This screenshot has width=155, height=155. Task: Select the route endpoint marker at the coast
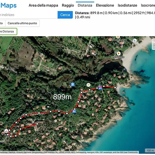[x=115, y=87]
